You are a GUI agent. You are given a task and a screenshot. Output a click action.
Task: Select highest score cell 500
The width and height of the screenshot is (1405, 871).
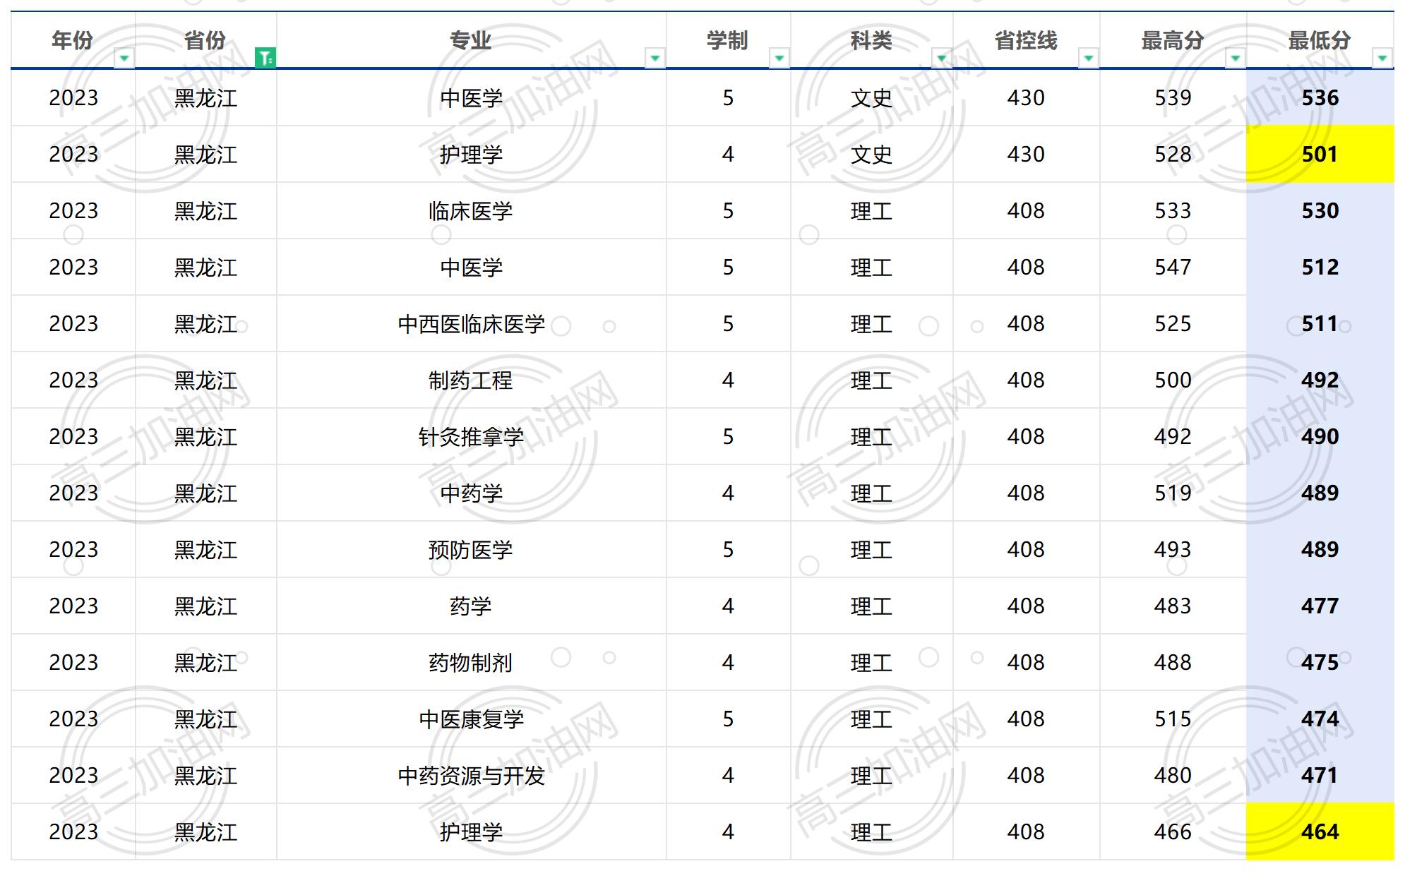(x=1173, y=380)
